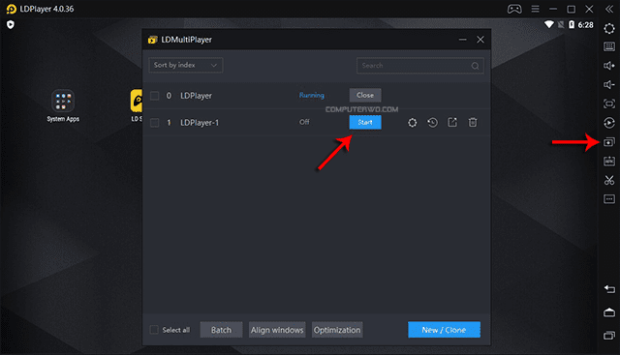Collapse the sidebar with double chevron
The height and width of the screenshot is (355, 620).
[x=609, y=9]
